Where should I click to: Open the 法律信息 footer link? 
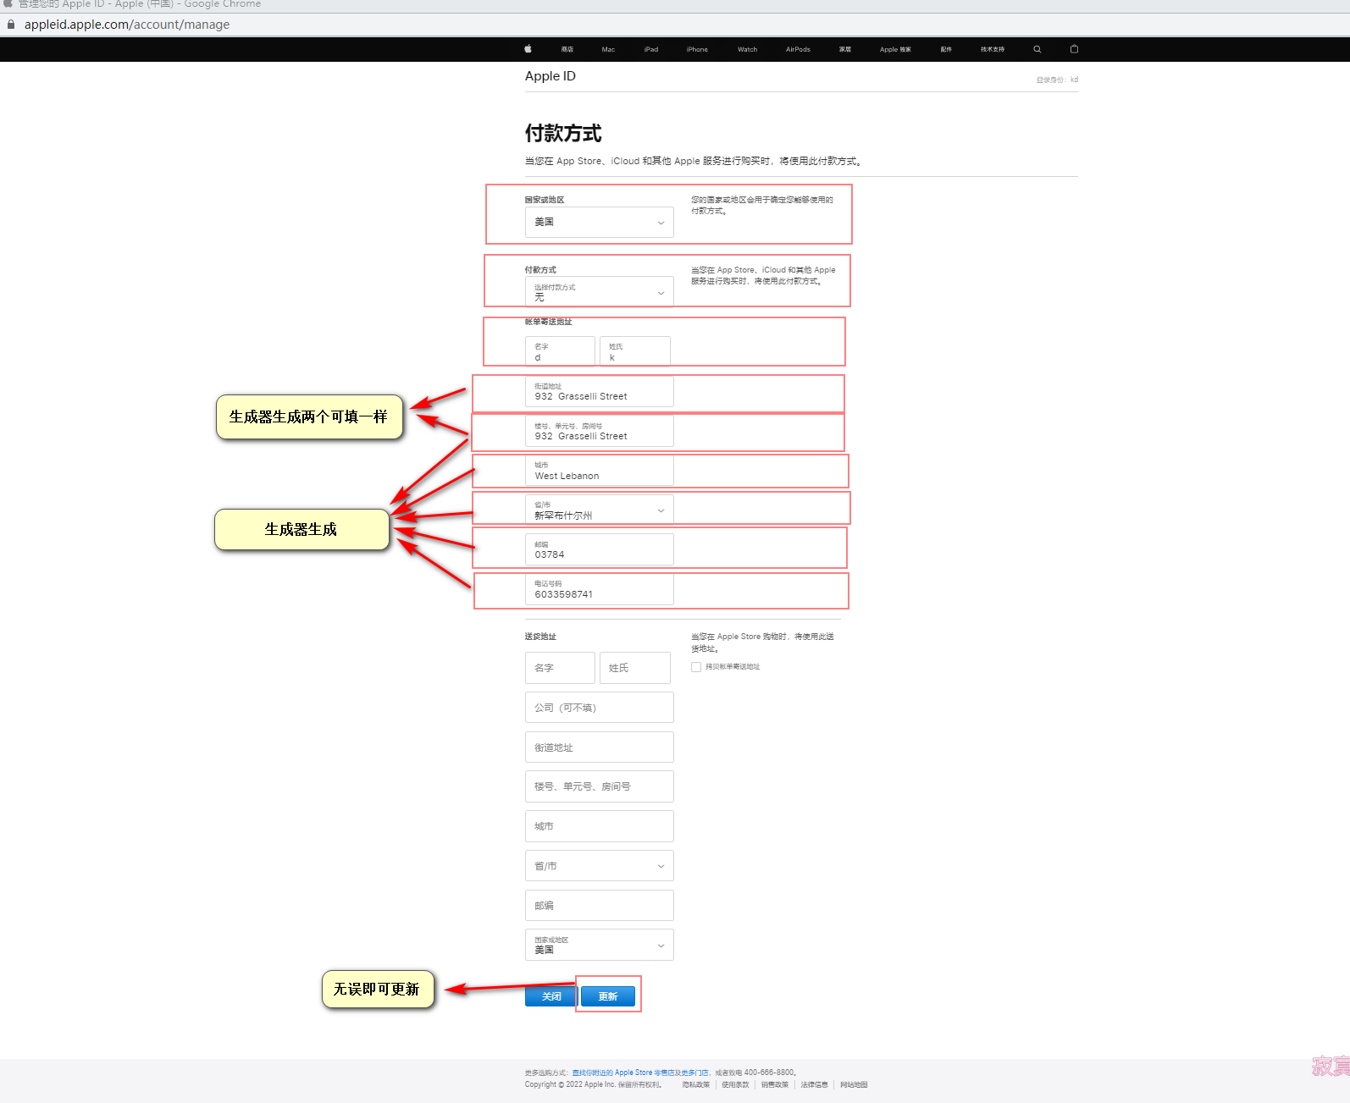click(x=815, y=1084)
